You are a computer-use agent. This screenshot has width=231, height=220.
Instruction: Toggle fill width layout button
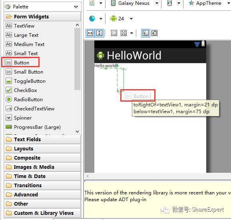point(90,33)
